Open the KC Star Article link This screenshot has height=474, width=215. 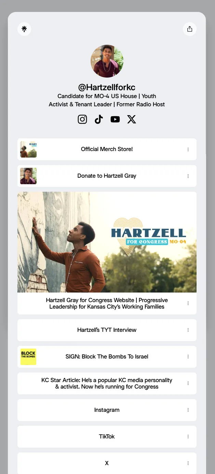coord(107,383)
